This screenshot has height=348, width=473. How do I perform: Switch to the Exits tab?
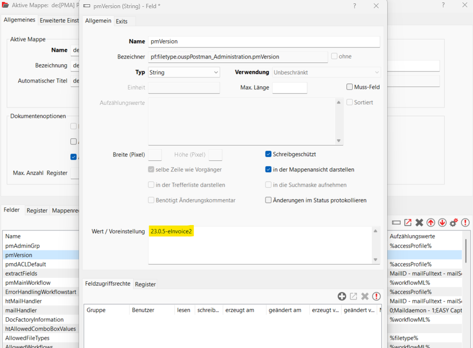[122, 22]
